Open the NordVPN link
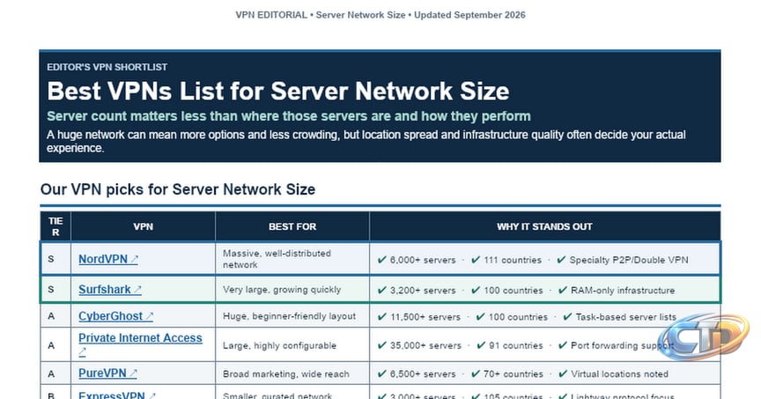This screenshot has width=761, height=399. tap(108, 259)
